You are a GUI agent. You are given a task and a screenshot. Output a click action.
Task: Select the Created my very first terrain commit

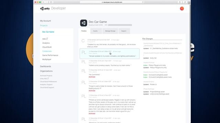[111, 45]
